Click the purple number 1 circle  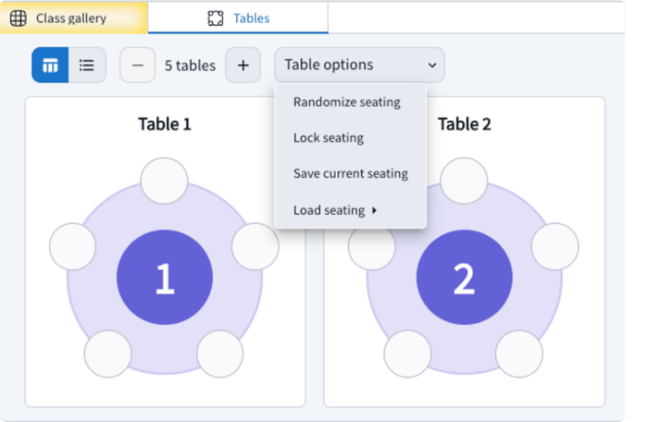165,279
